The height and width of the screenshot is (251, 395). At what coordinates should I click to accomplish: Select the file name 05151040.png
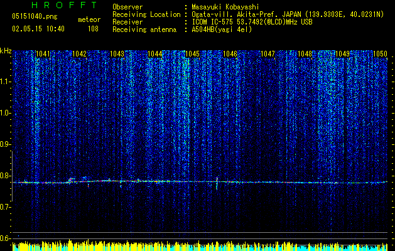35,16
